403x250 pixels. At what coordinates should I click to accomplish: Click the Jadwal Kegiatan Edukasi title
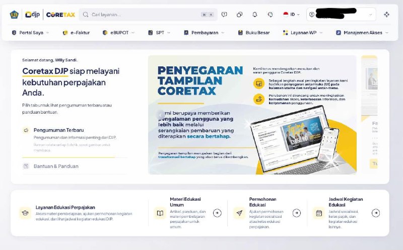tap(346, 202)
